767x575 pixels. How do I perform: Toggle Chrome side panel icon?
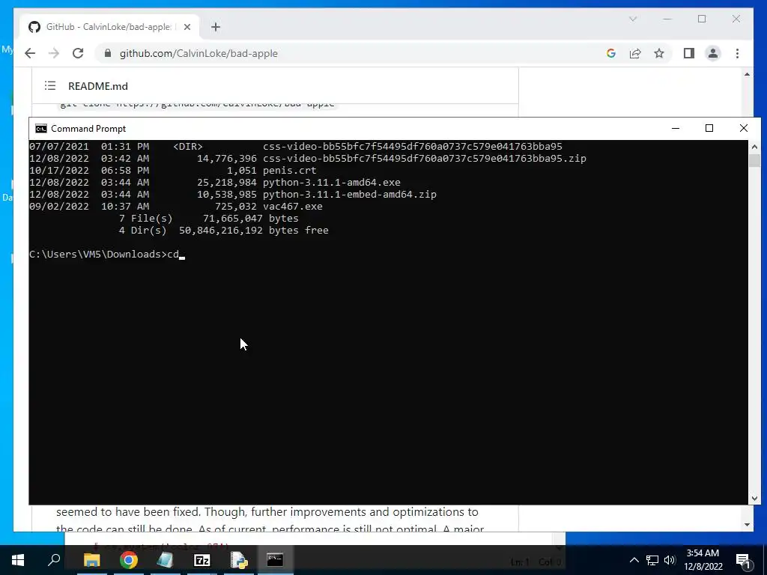tap(689, 53)
